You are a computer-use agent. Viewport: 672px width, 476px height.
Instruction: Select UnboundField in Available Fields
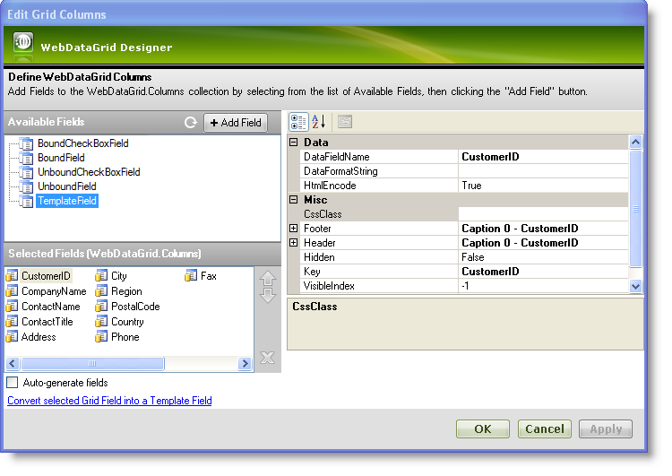point(67,186)
